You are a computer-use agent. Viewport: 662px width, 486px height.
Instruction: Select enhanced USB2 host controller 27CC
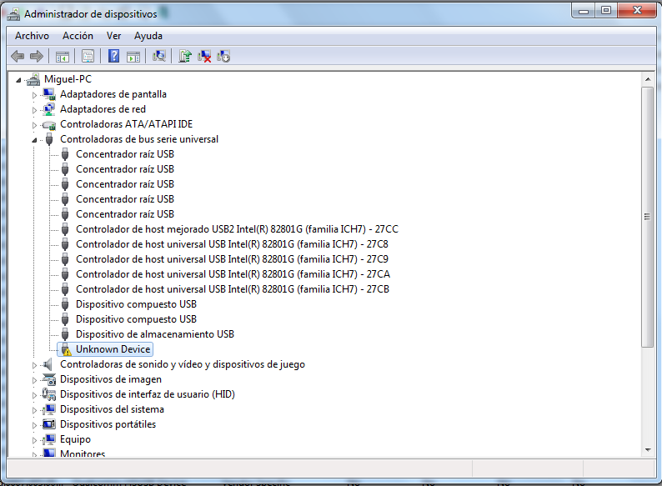coord(237,229)
